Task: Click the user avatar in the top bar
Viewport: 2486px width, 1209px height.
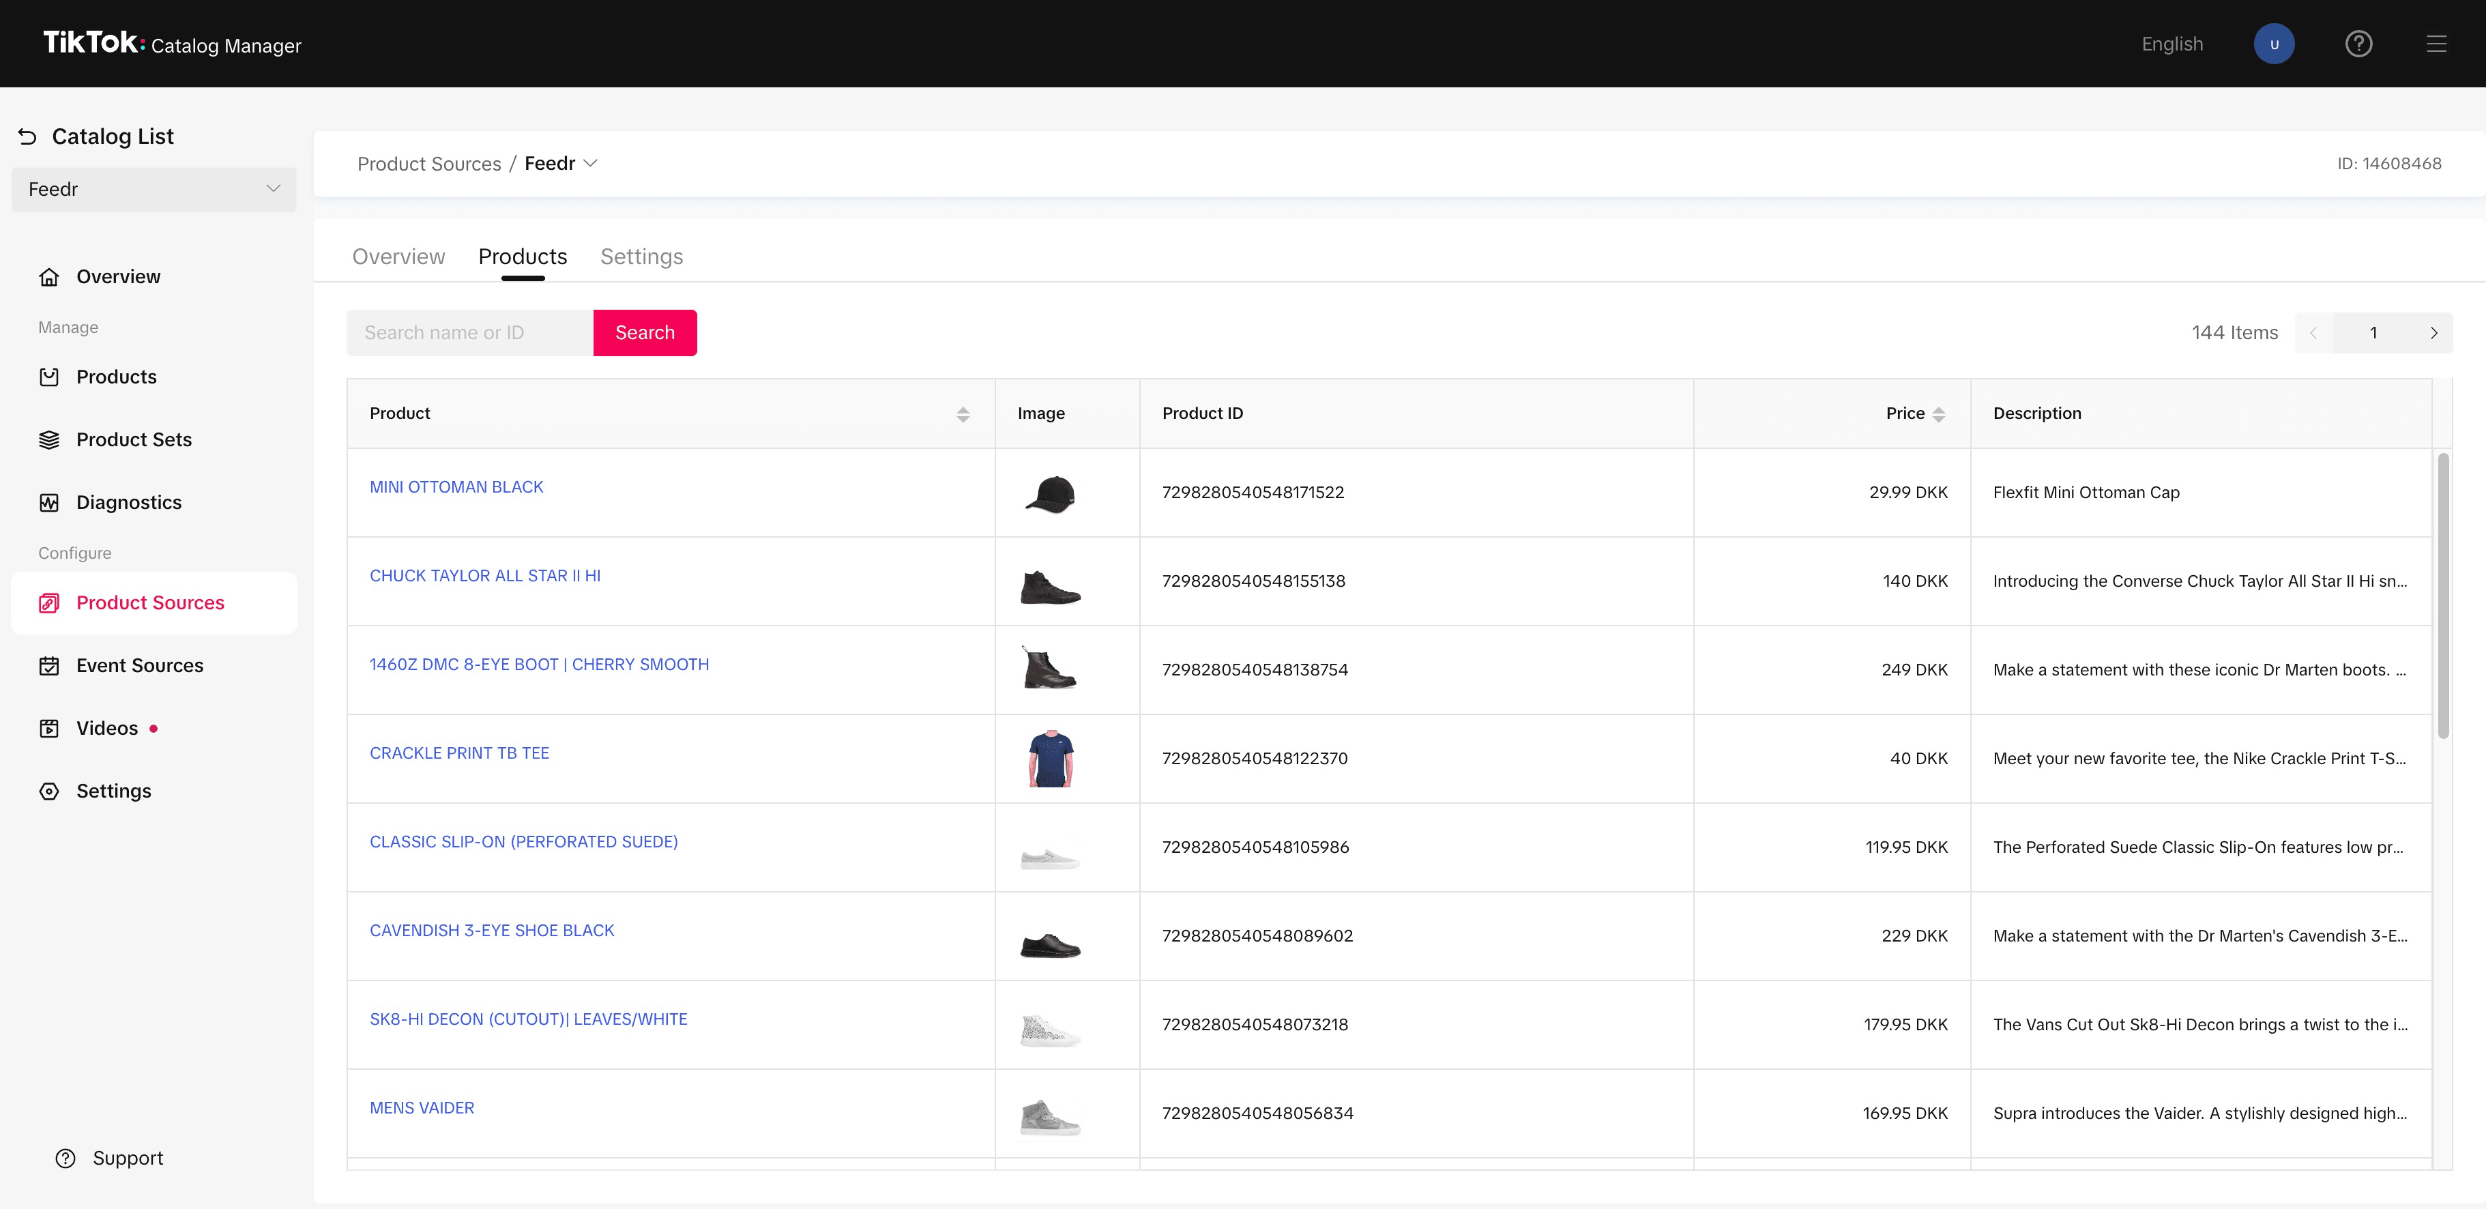Action: (2275, 44)
